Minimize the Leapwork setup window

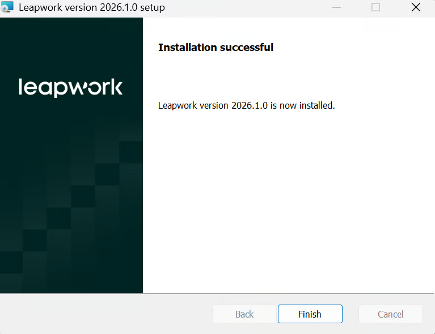[x=336, y=7]
